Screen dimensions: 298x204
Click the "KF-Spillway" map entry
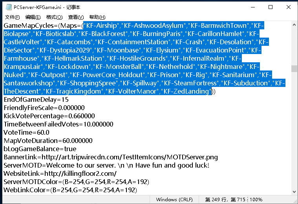140,83
